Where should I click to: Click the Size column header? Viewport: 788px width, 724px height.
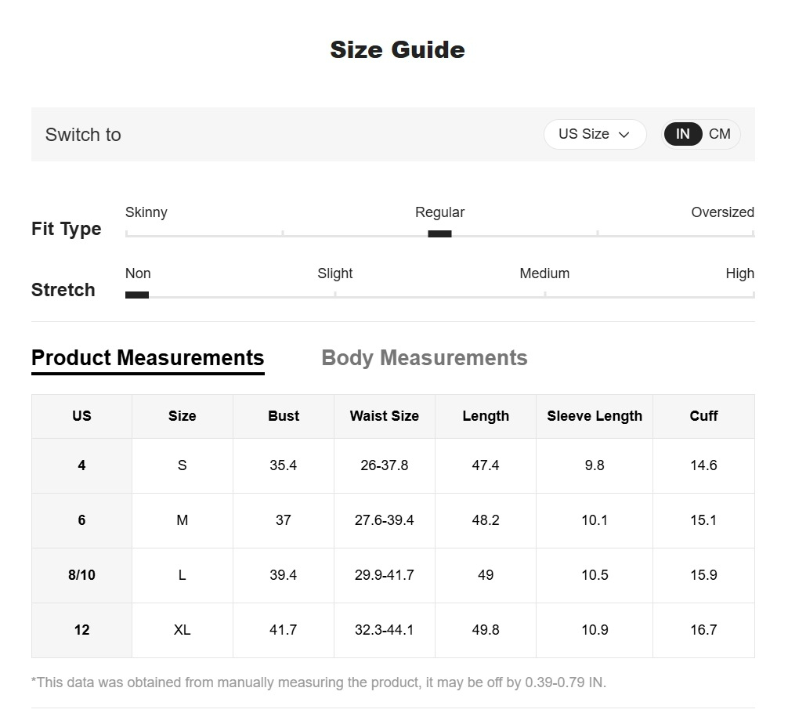coord(183,416)
